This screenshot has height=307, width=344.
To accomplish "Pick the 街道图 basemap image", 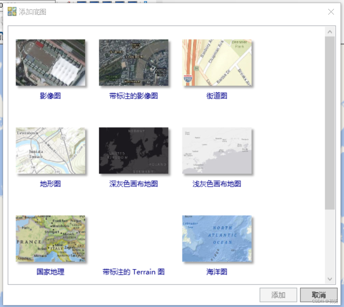I will coord(216,63).
